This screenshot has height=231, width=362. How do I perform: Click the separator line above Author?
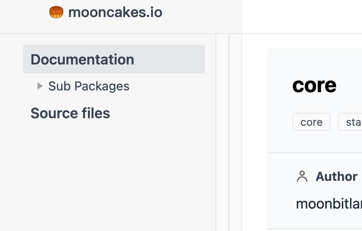point(315,153)
